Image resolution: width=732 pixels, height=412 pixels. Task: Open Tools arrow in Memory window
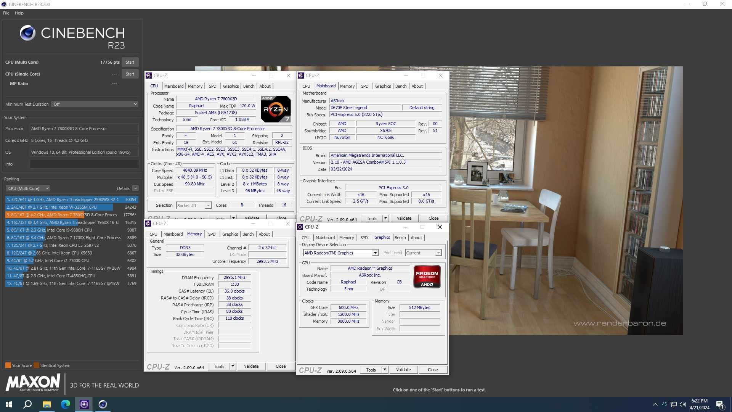pyautogui.click(x=233, y=366)
